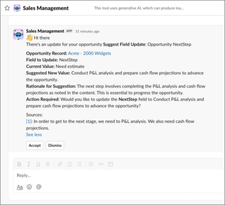Click the 'Hi there' greeting text
The width and height of the screenshot is (225, 205).
(42, 38)
